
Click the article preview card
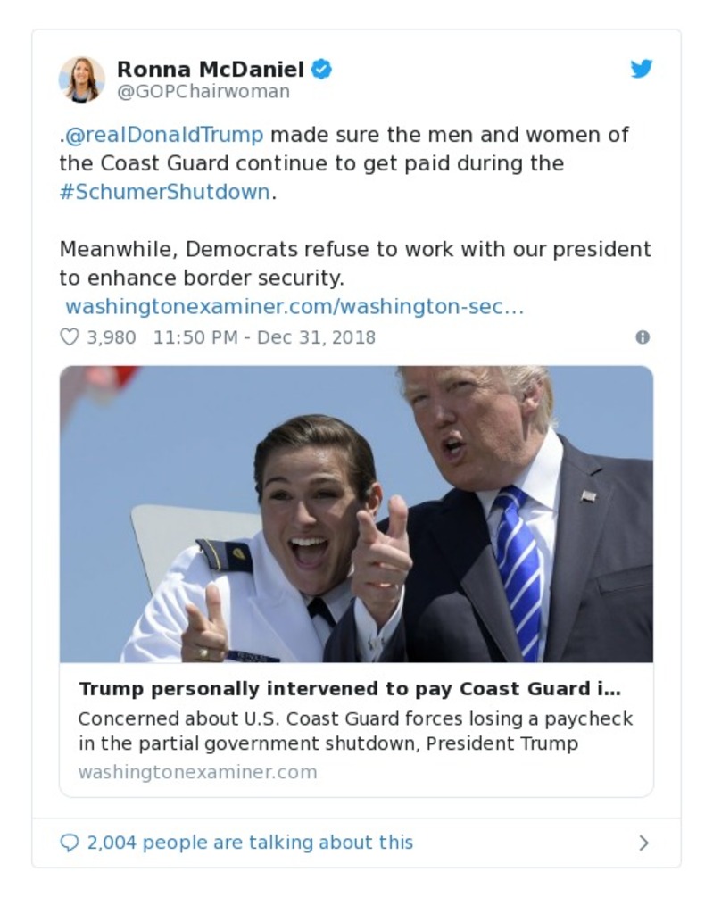355,727
